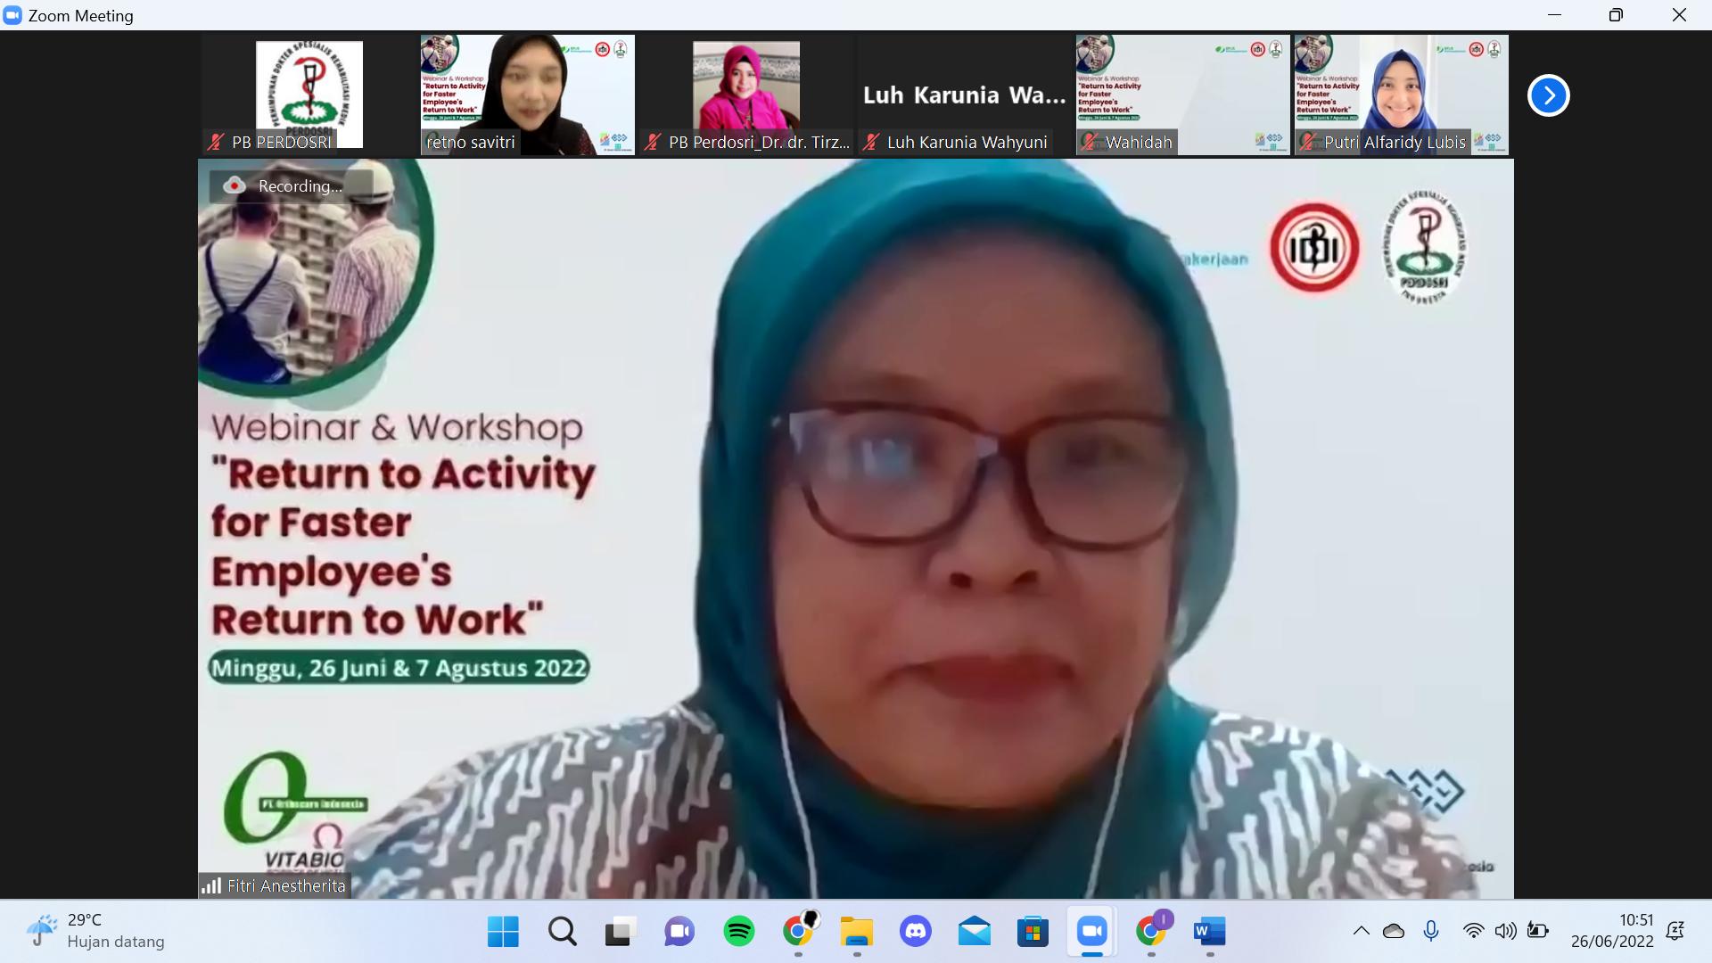Open the Wi-Fi network tray icon

[x=1473, y=931]
